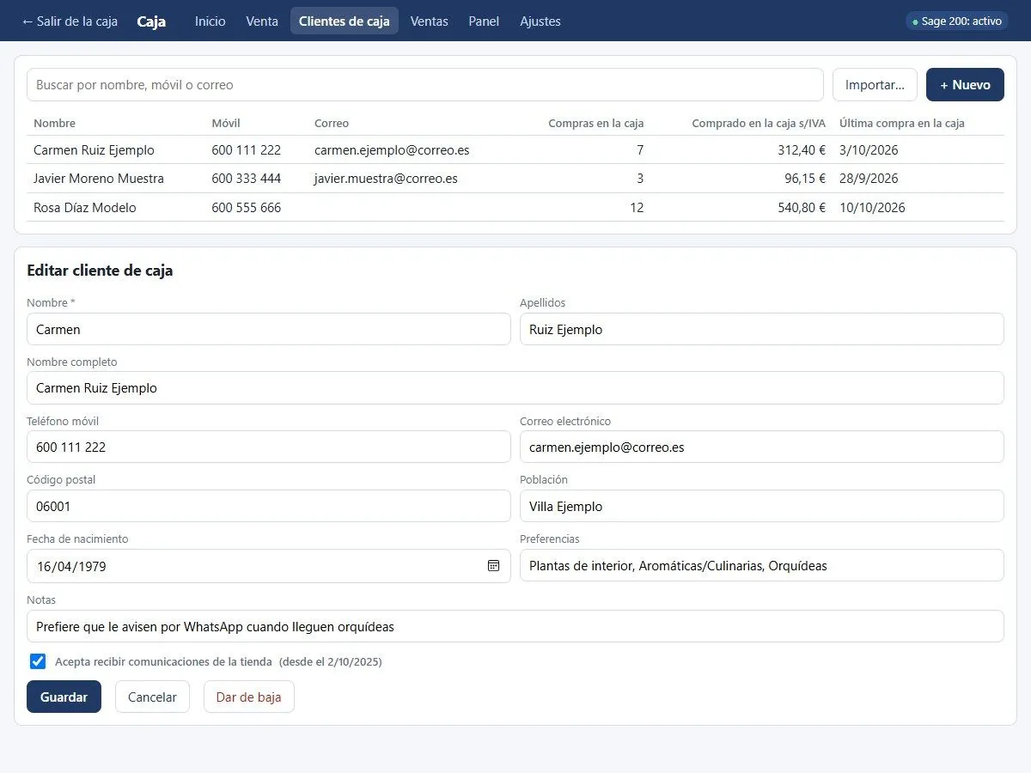The height and width of the screenshot is (773, 1031).
Task: Focus the search by name, mobile or email field
Action: (425, 85)
